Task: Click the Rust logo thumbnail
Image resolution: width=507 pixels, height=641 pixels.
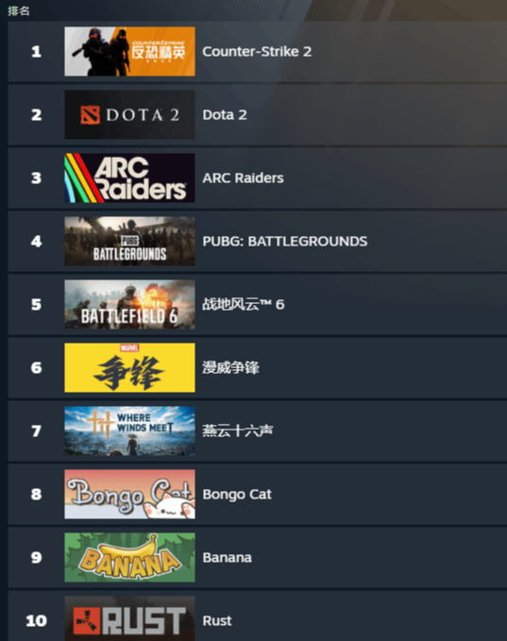Action: [129, 618]
